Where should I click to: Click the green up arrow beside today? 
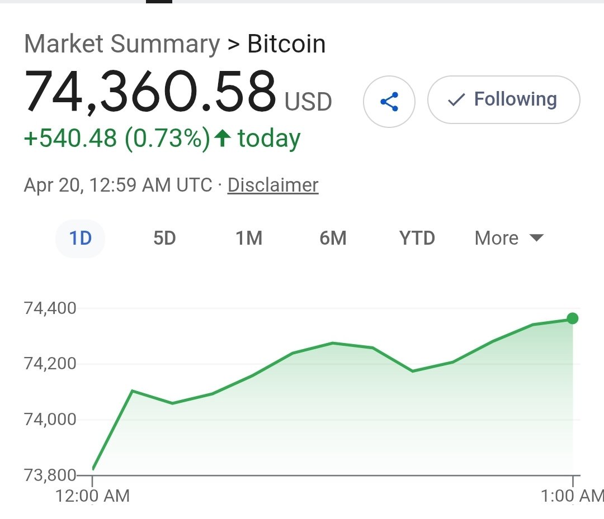tap(223, 137)
